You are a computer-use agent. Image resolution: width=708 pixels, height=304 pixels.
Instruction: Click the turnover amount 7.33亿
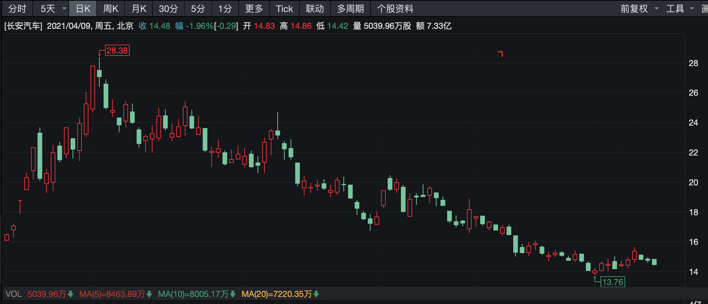point(439,26)
